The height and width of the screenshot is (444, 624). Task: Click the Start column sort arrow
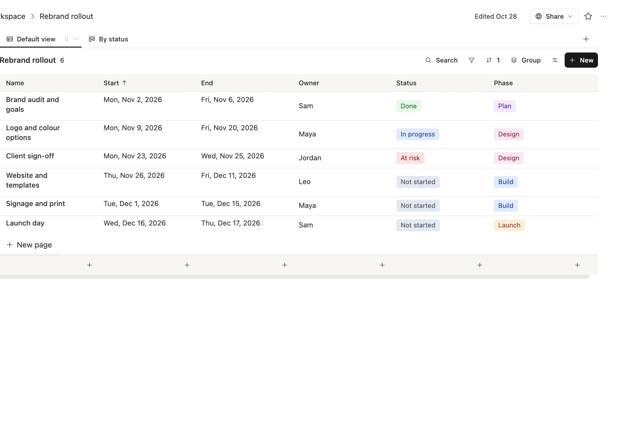point(124,83)
